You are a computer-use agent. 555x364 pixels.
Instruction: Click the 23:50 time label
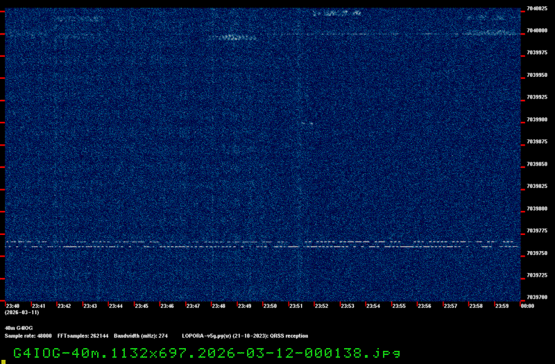point(270,306)
